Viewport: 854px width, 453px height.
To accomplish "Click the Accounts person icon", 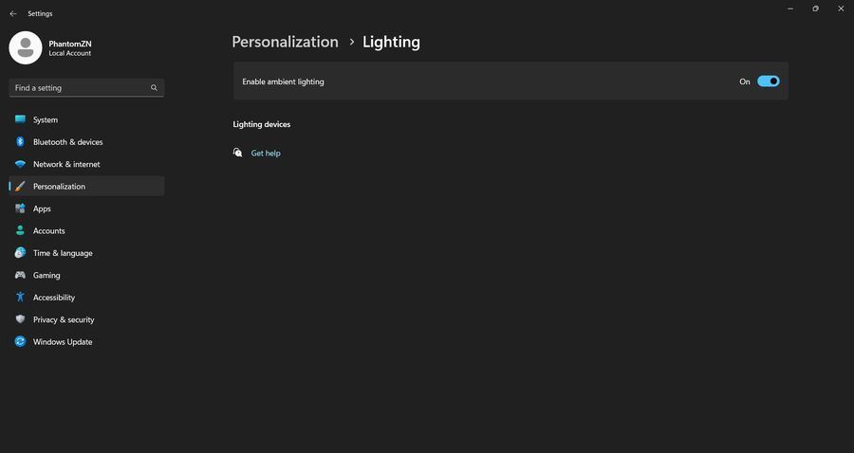I will point(20,230).
